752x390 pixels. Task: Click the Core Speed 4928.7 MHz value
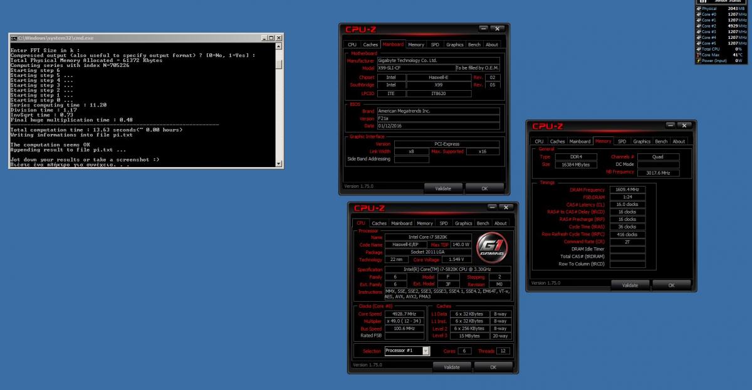point(405,314)
